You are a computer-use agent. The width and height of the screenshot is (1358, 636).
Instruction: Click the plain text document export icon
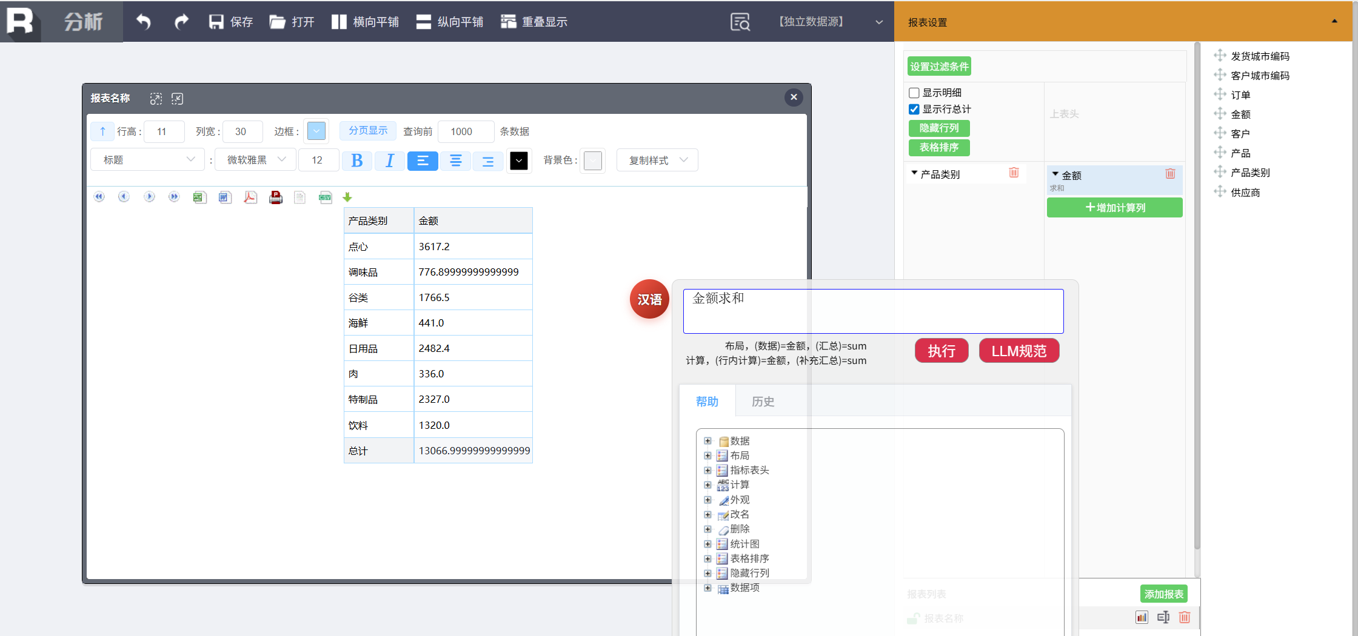click(x=299, y=197)
